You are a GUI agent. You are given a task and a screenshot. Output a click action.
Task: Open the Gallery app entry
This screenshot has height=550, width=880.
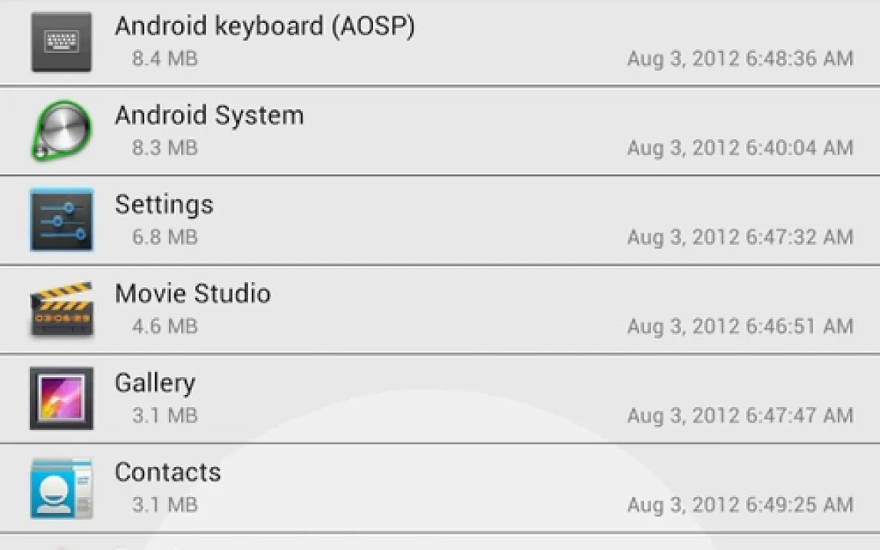(x=154, y=383)
